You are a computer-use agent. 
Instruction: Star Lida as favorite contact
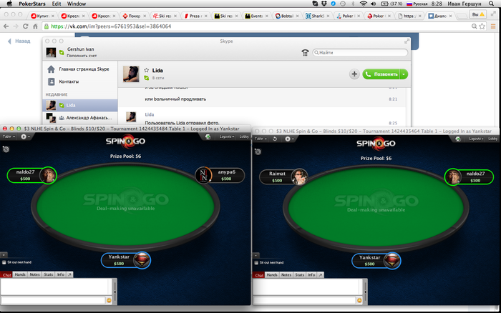click(x=146, y=70)
